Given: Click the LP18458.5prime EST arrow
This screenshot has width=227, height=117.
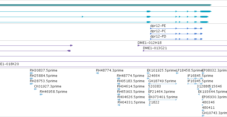Looking at the screenshot, I should coord(177,73).
